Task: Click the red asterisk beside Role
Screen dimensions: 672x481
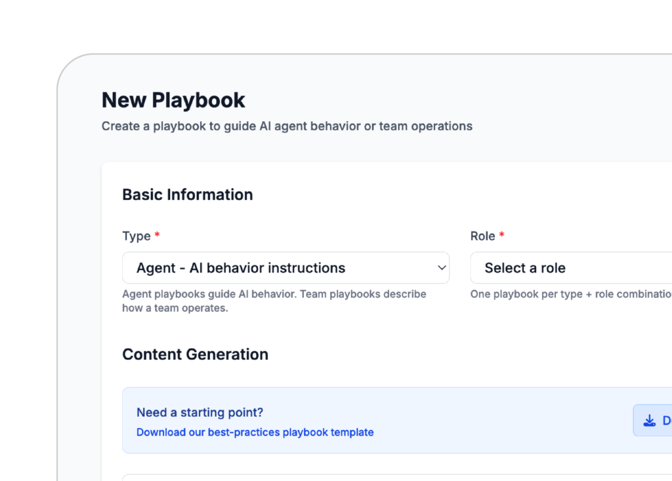Action: (x=502, y=235)
